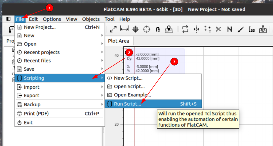Open the Options menu
This screenshot has width=273, height=146.
pyautogui.click(x=52, y=19)
